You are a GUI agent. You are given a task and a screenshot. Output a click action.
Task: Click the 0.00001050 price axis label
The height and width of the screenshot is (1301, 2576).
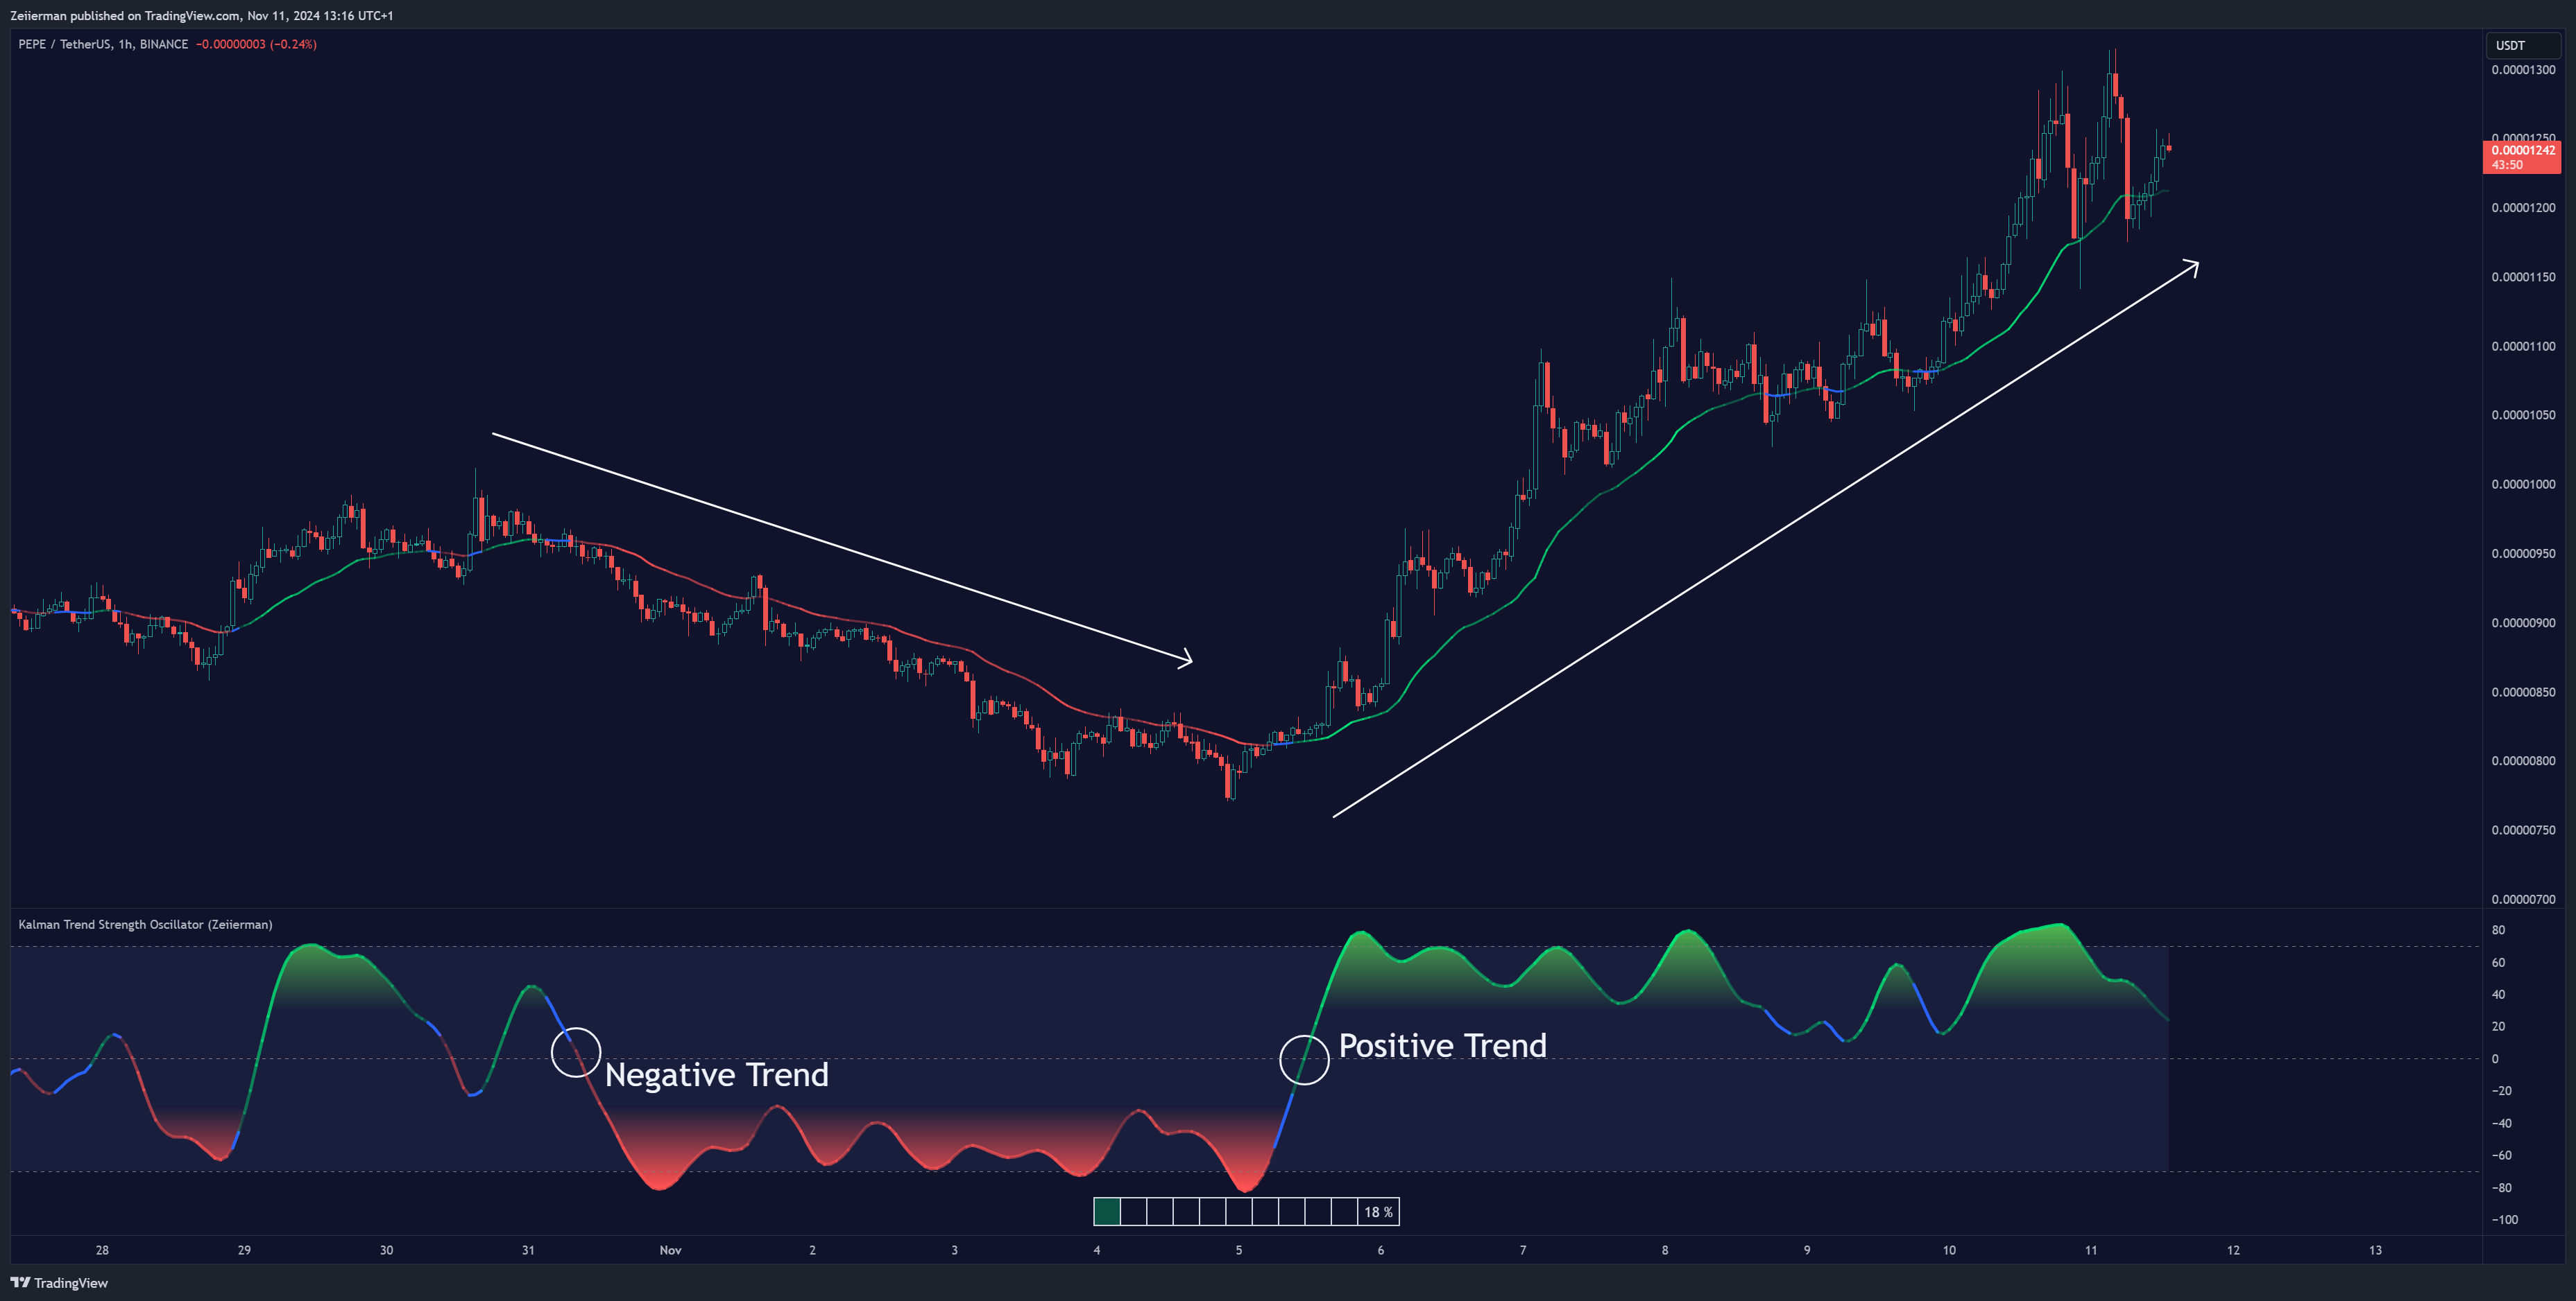[x=2523, y=414]
